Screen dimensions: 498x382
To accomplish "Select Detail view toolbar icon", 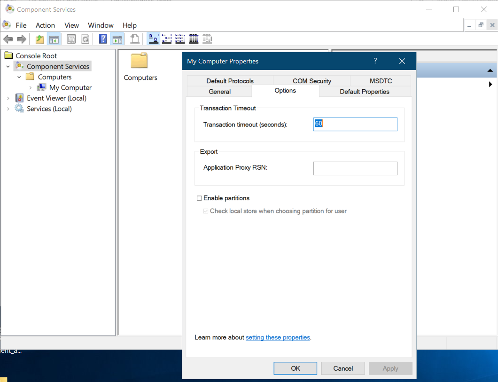I will coord(194,39).
